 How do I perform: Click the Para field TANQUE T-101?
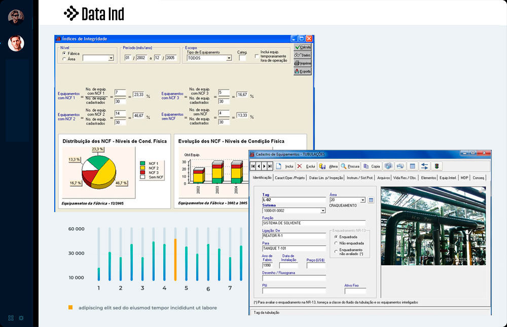[x=294, y=249]
